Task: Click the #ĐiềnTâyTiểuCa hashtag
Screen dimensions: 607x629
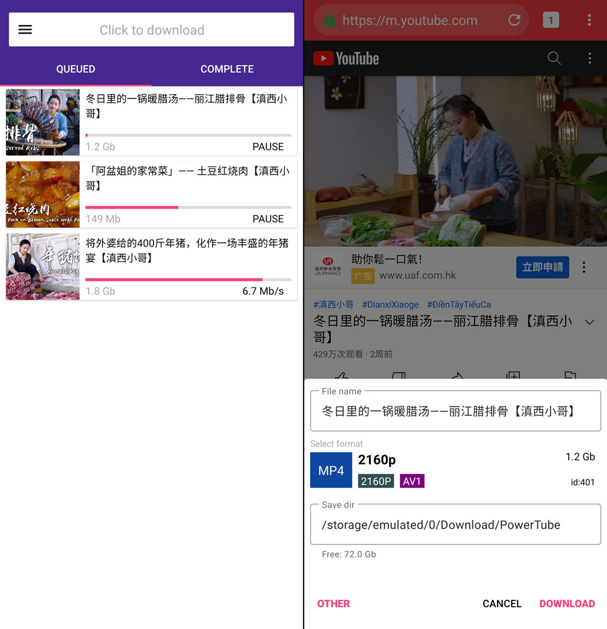Action: coord(459,304)
